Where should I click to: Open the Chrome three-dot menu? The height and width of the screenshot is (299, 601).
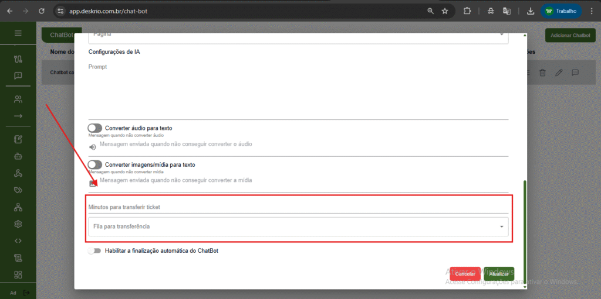pyautogui.click(x=590, y=11)
